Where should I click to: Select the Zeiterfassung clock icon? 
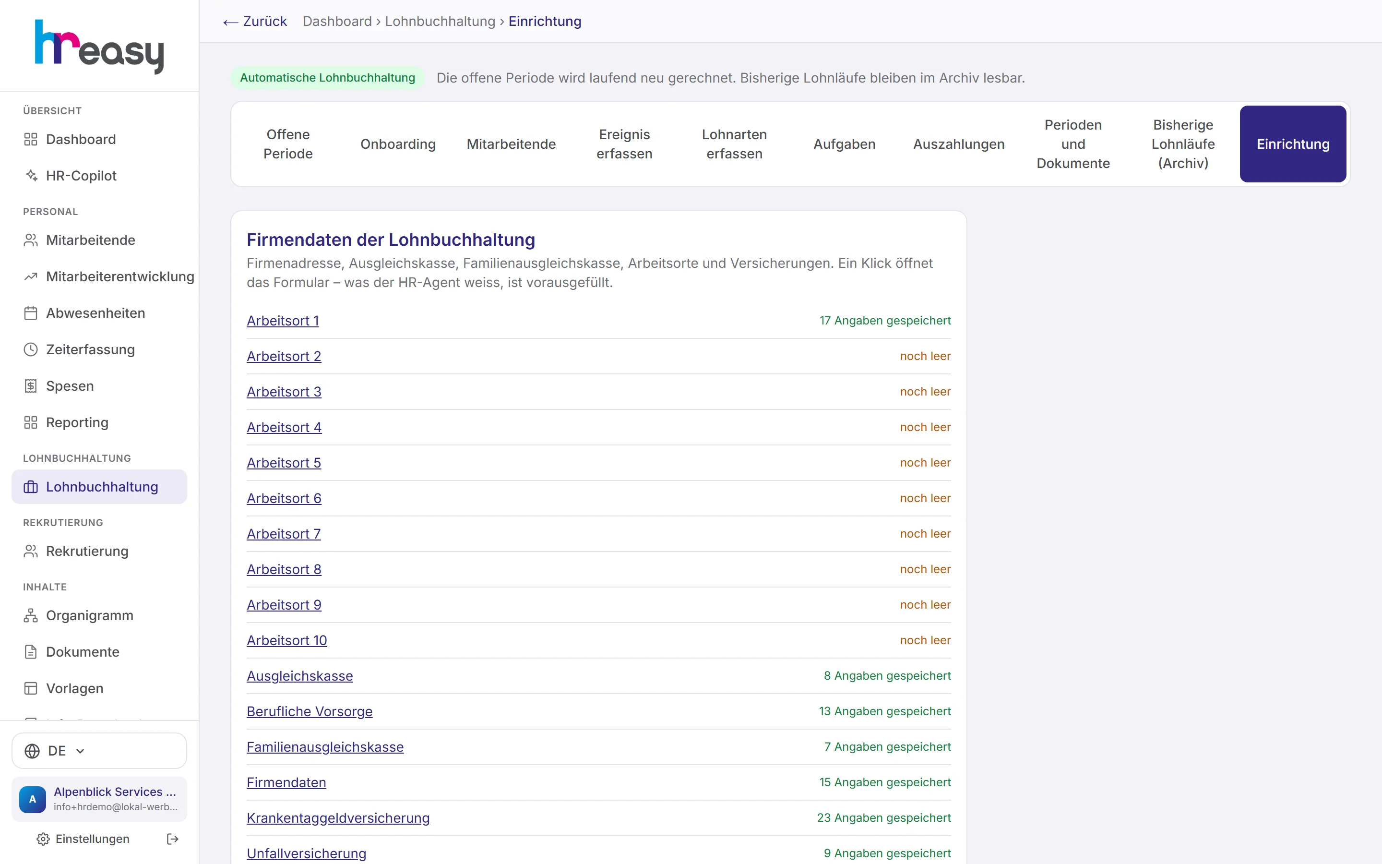[x=31, y=350]
